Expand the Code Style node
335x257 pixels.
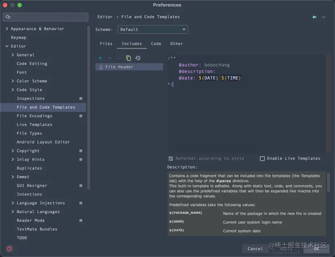click(x=13, y=90)
